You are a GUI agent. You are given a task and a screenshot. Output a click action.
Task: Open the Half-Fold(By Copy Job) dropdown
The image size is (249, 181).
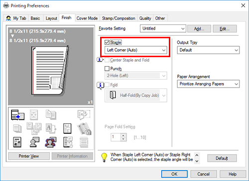[x=136, y=95]
